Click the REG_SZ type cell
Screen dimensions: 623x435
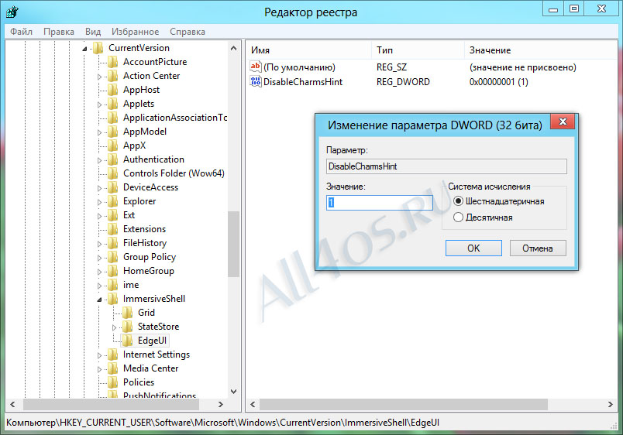(x=392, y=67)
